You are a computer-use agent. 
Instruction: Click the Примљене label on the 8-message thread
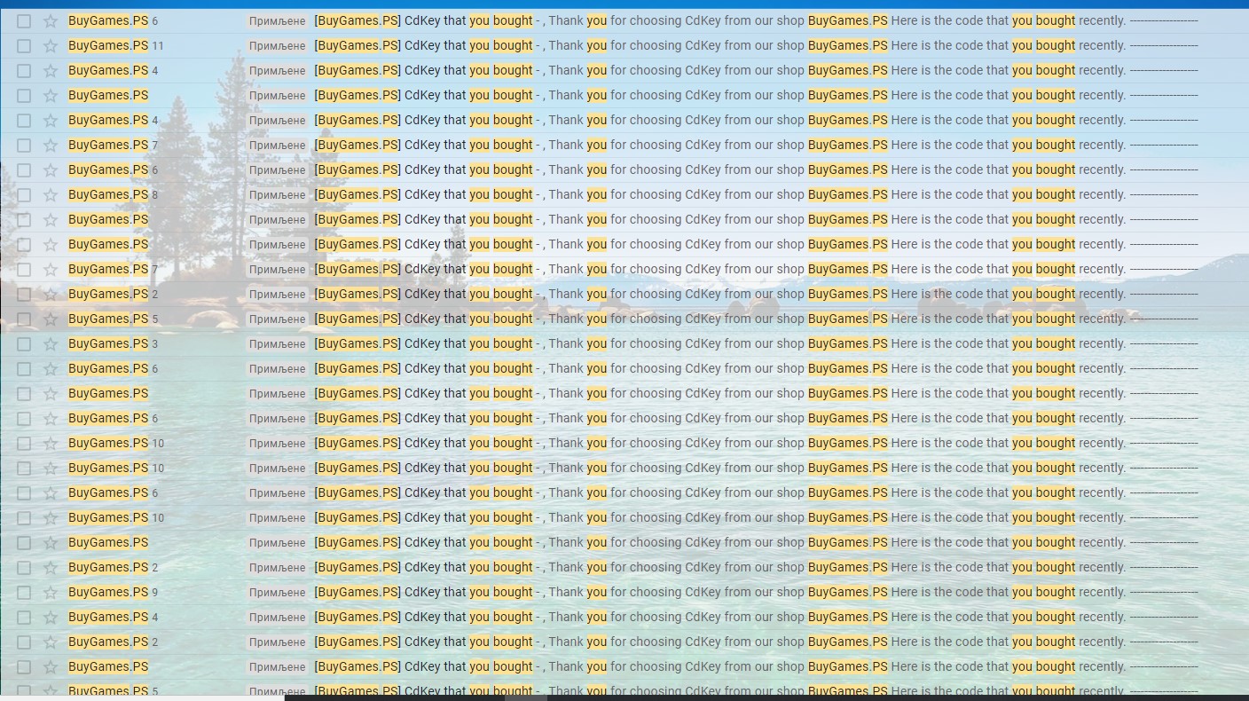[277, 194]
